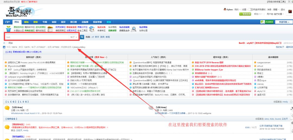This screenshot has height=140, width=293.
Task: Open the 悬赏 nav tab
Action: point(63,22)
